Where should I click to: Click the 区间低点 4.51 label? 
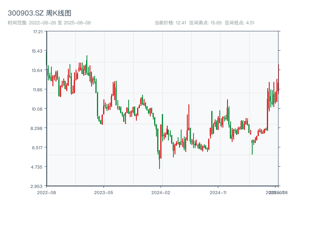tap(239, 23)
